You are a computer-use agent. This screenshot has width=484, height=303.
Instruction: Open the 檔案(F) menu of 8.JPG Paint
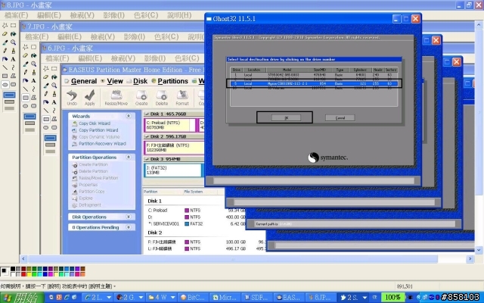pos(16,15)
